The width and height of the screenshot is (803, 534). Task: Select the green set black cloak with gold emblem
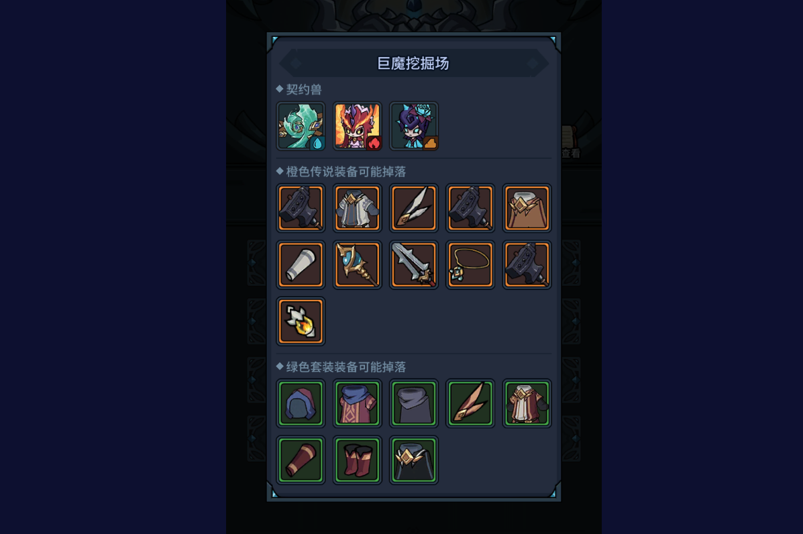[414, 460]
